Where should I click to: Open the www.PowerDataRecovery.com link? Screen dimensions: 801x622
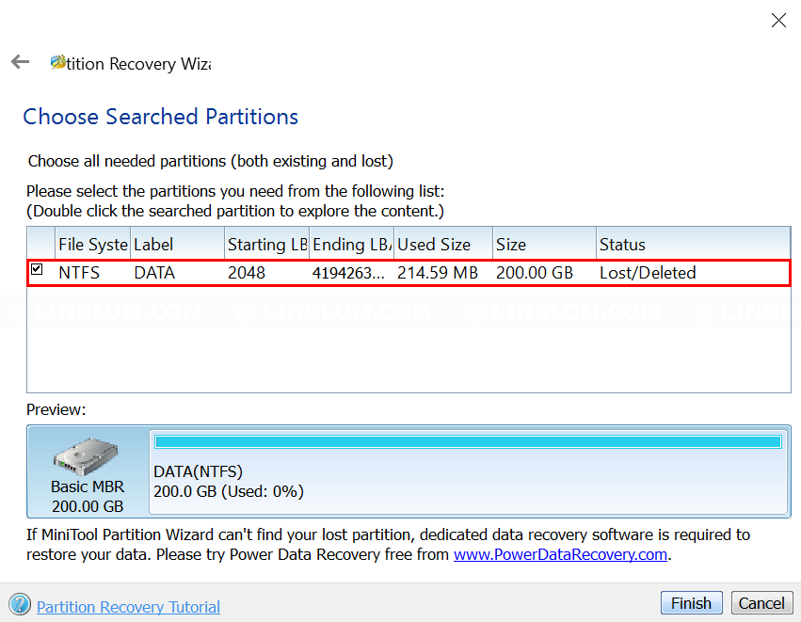click(560, 554)
